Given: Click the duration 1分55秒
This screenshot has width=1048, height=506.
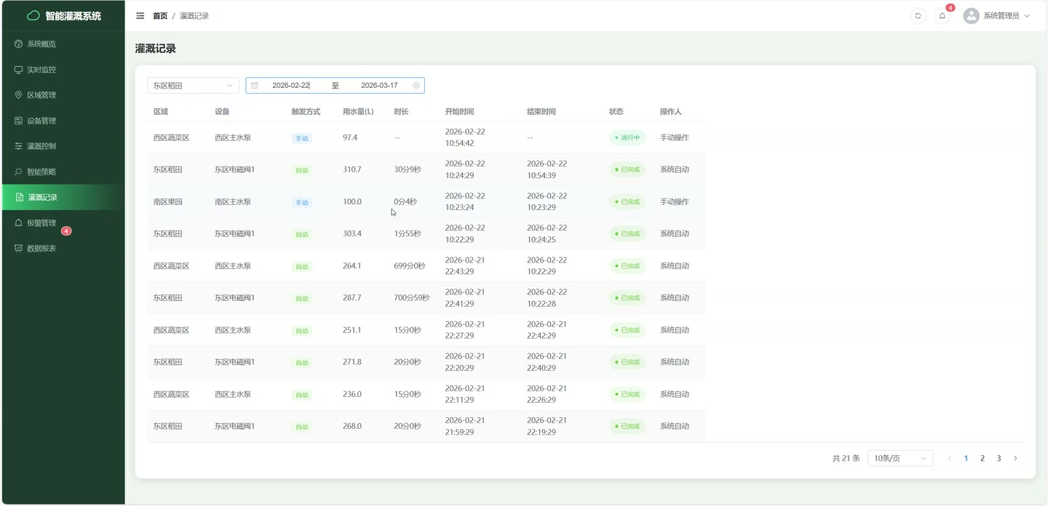Looking at the screenshot, I should (x=408, y=233).
